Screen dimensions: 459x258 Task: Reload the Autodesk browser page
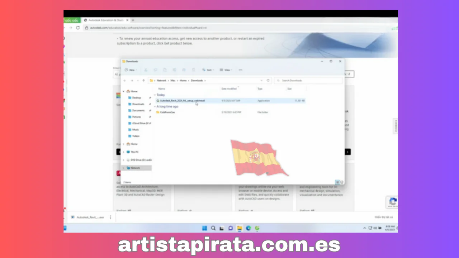[x=78, y=28]
